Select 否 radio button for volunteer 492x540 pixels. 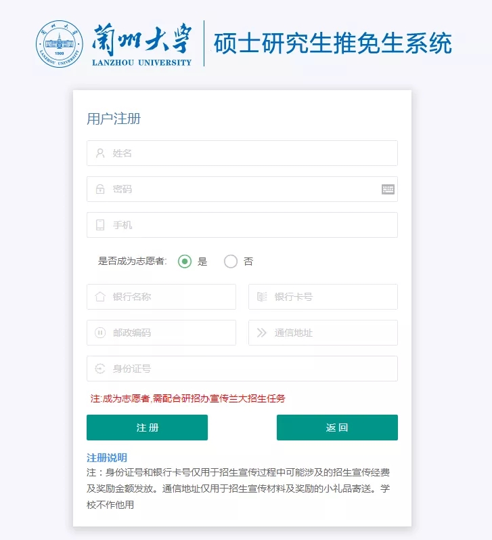click(x=231, y=262)
